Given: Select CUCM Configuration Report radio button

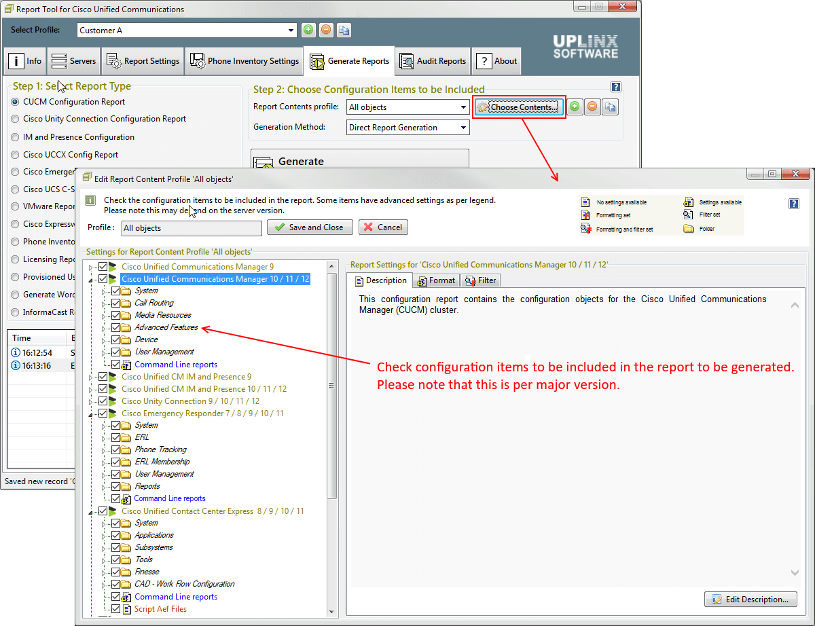Looking at the screenshot, I should [15, 102].
